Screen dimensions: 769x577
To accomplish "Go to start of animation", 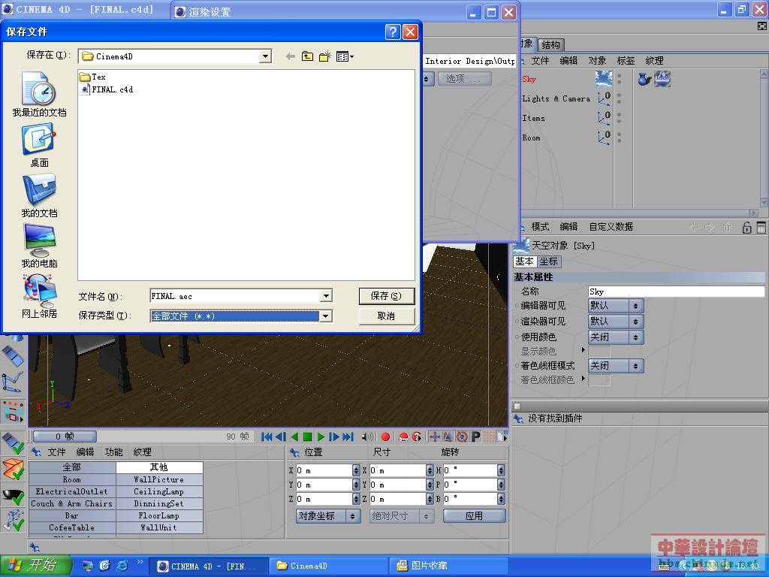I will point(267,437).
